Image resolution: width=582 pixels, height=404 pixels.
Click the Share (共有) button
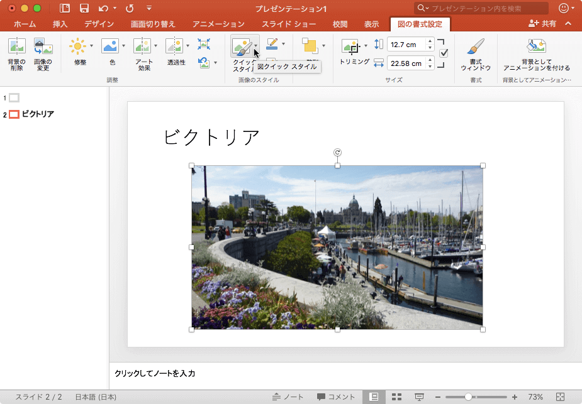tap(543, 24)
